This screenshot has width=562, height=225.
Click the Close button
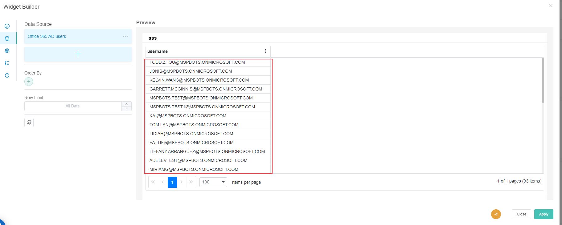tap(521, 214)
